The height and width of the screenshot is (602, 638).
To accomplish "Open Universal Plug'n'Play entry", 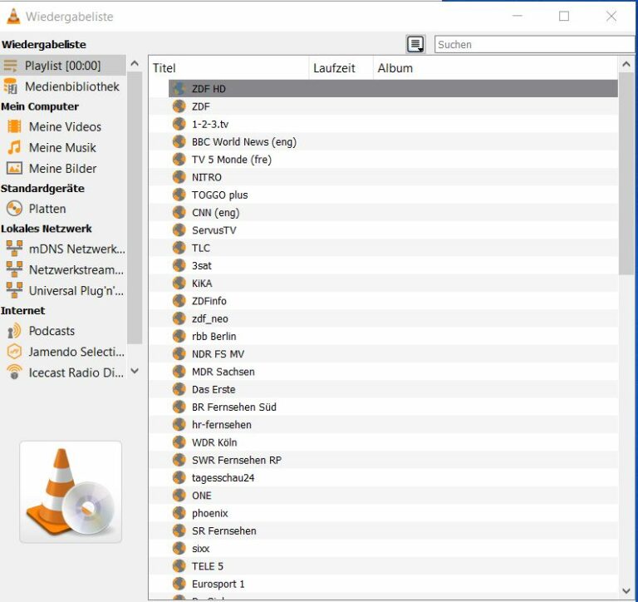I will 76,290.
